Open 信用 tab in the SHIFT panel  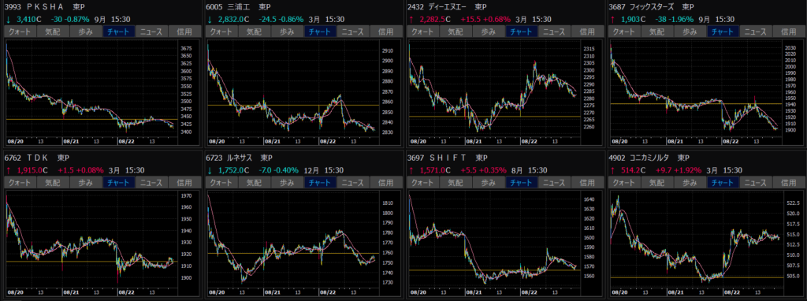588,183
